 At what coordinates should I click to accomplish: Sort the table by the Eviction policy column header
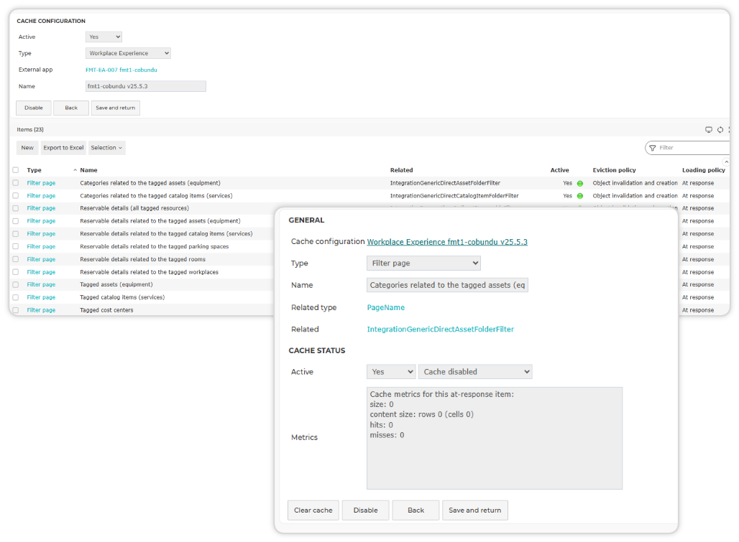pos(614,170)
